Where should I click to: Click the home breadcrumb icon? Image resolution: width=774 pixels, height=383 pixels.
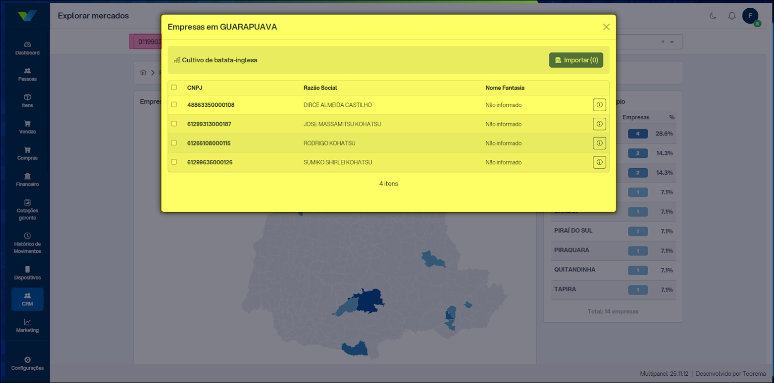(143, 73)
